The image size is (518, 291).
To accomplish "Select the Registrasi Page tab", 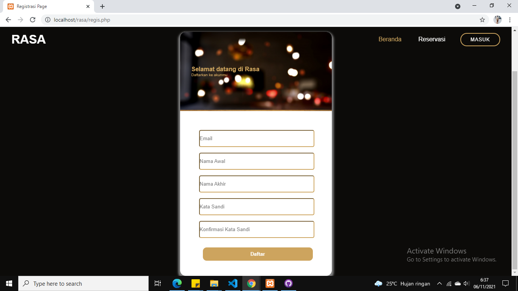I will tap(49, 6).
